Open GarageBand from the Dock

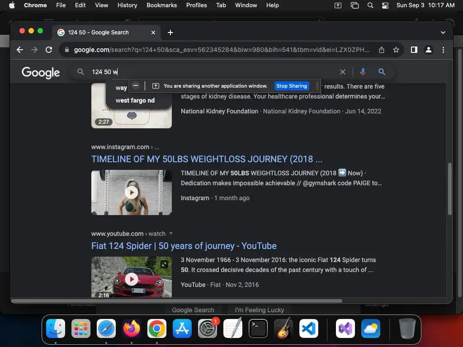(x=283, y=328)
